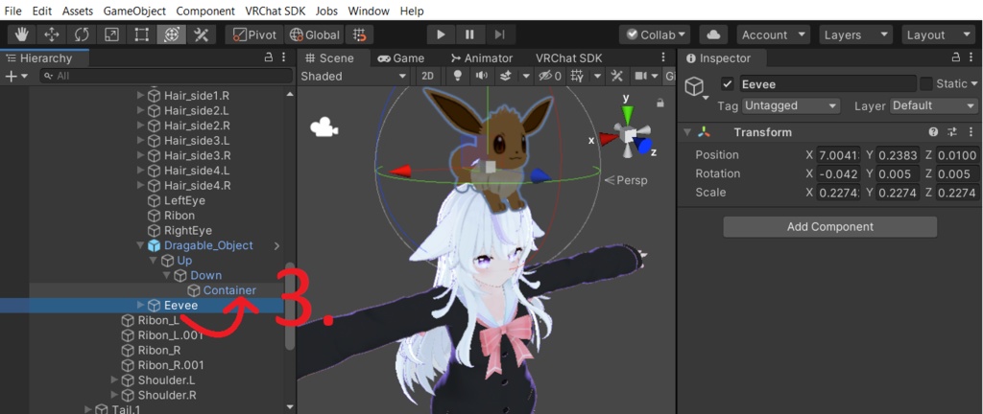Toggle 2D scene view

click(x=427, y=77)
